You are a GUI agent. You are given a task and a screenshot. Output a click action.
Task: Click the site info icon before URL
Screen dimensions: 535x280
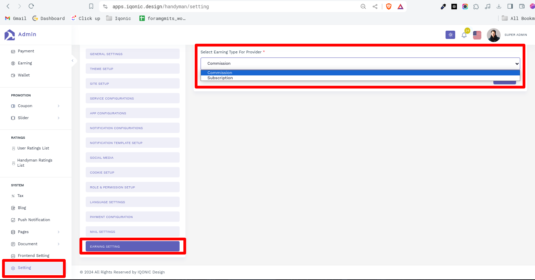105,7
